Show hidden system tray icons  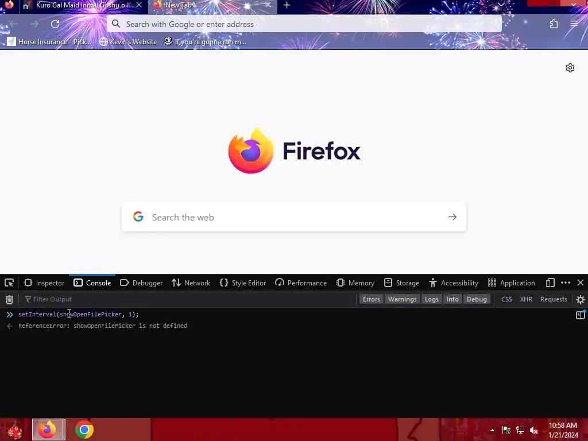click(x=492, y=430)
